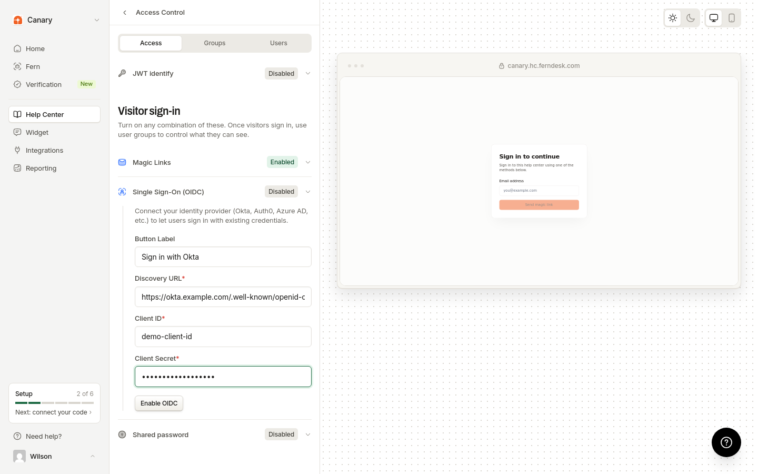Screen dimensions: 758x474
Task: Open Verification in the sidebar
Action: pos(54,84)
